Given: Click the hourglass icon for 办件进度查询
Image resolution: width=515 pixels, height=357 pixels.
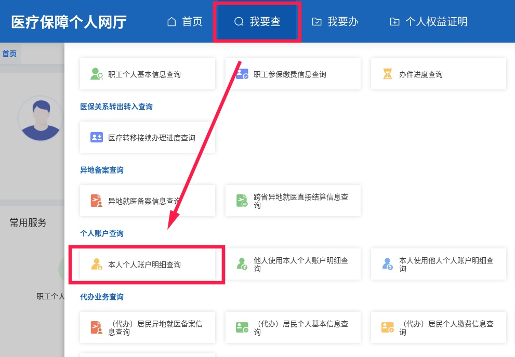Looking at the screenshot, I should [388, 74].
